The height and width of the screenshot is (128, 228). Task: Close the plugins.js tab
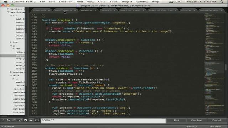tap(95, 10)
